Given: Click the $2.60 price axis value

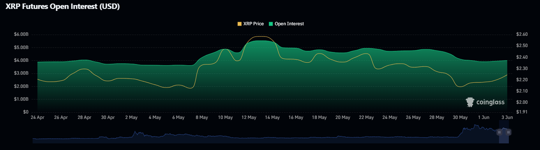Looking at the screenshot, I should tap(522, 35).
